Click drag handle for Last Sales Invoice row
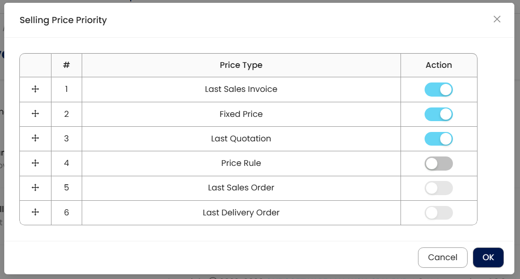 [35, 89]
